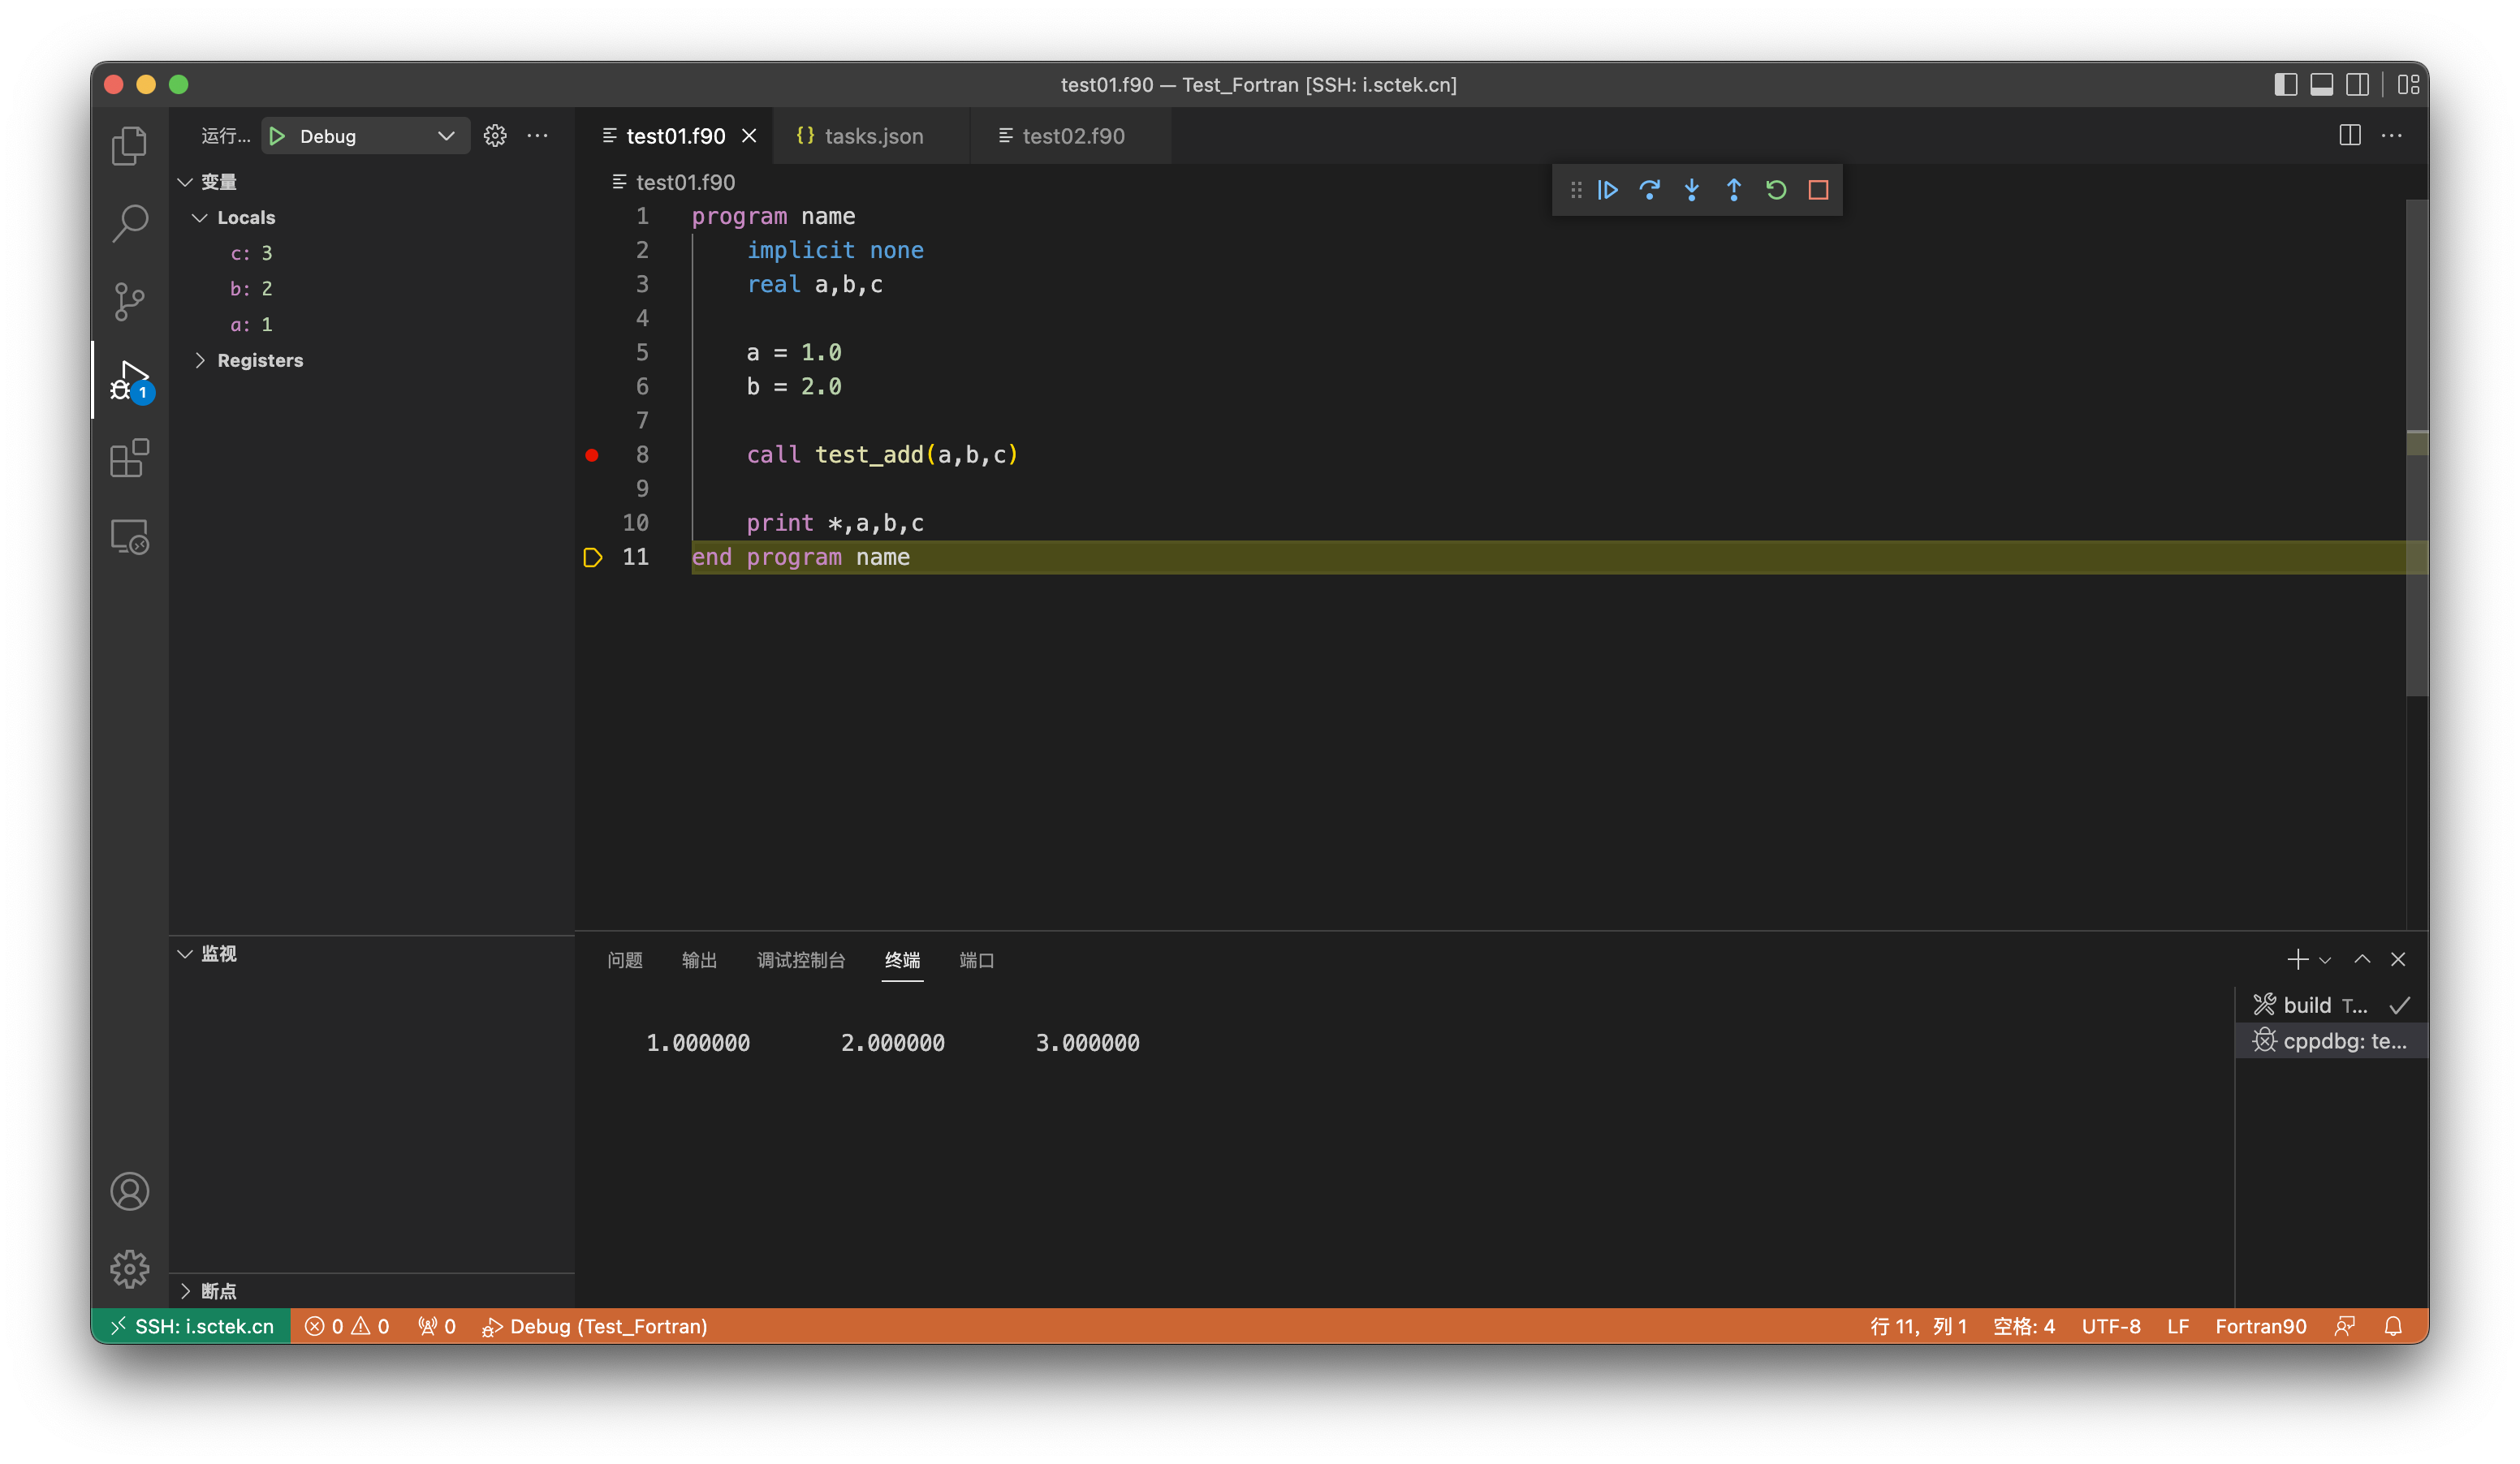Screen dimensions: 2520x1464
Task: Open the 端口 (Ports) terminal tab
Action: coord(976,960)
